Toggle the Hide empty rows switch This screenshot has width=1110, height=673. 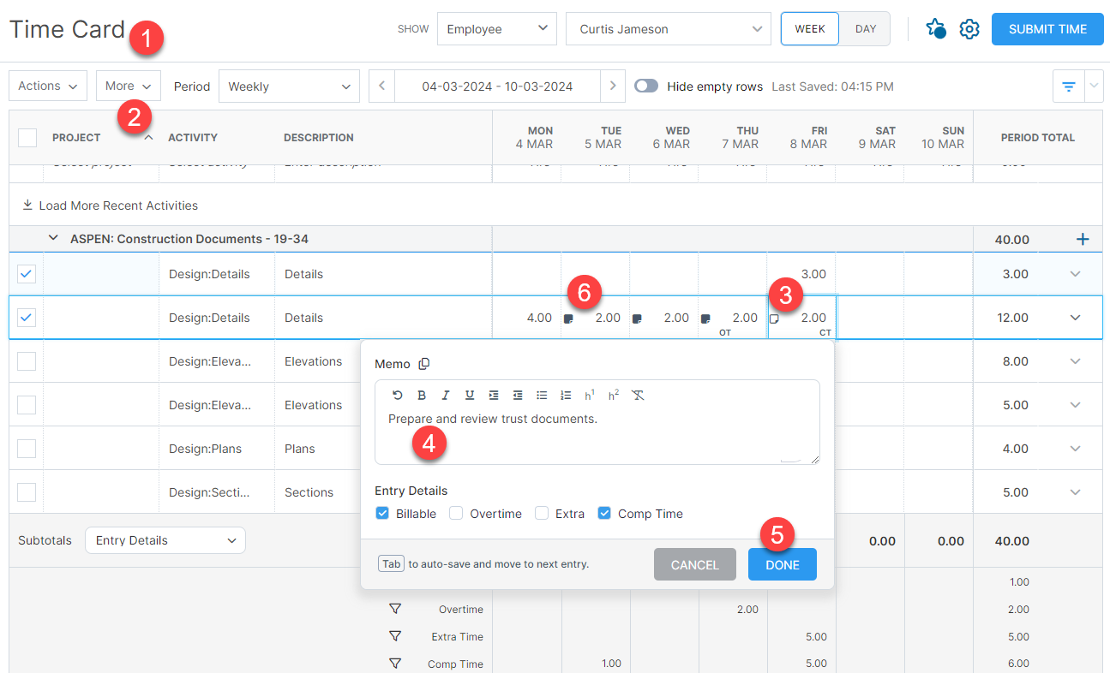point(646,86)
